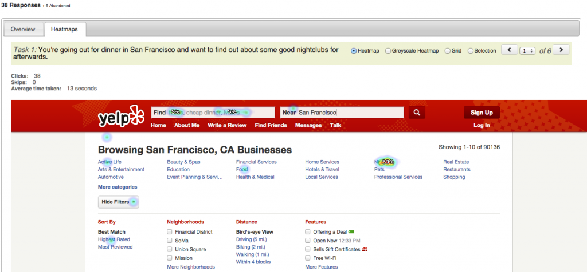Set distance to Driving (5 mi.)
Screen dimensions: 587x272
pos(252,239)
